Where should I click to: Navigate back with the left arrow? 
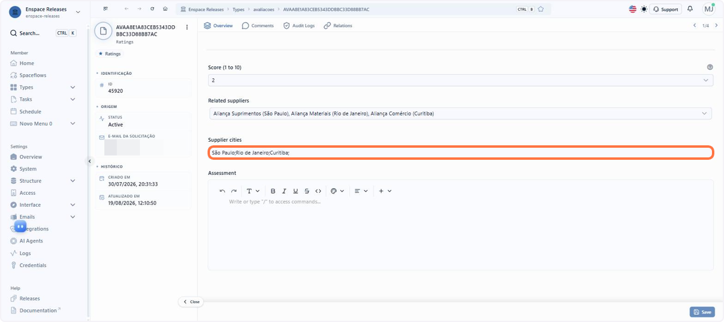[x=126, y=9]
